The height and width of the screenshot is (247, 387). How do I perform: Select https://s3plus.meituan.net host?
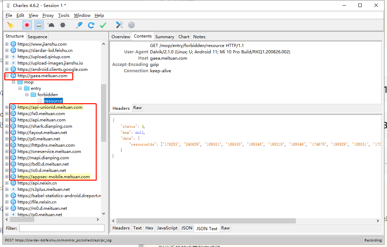(x=44, y=189)
